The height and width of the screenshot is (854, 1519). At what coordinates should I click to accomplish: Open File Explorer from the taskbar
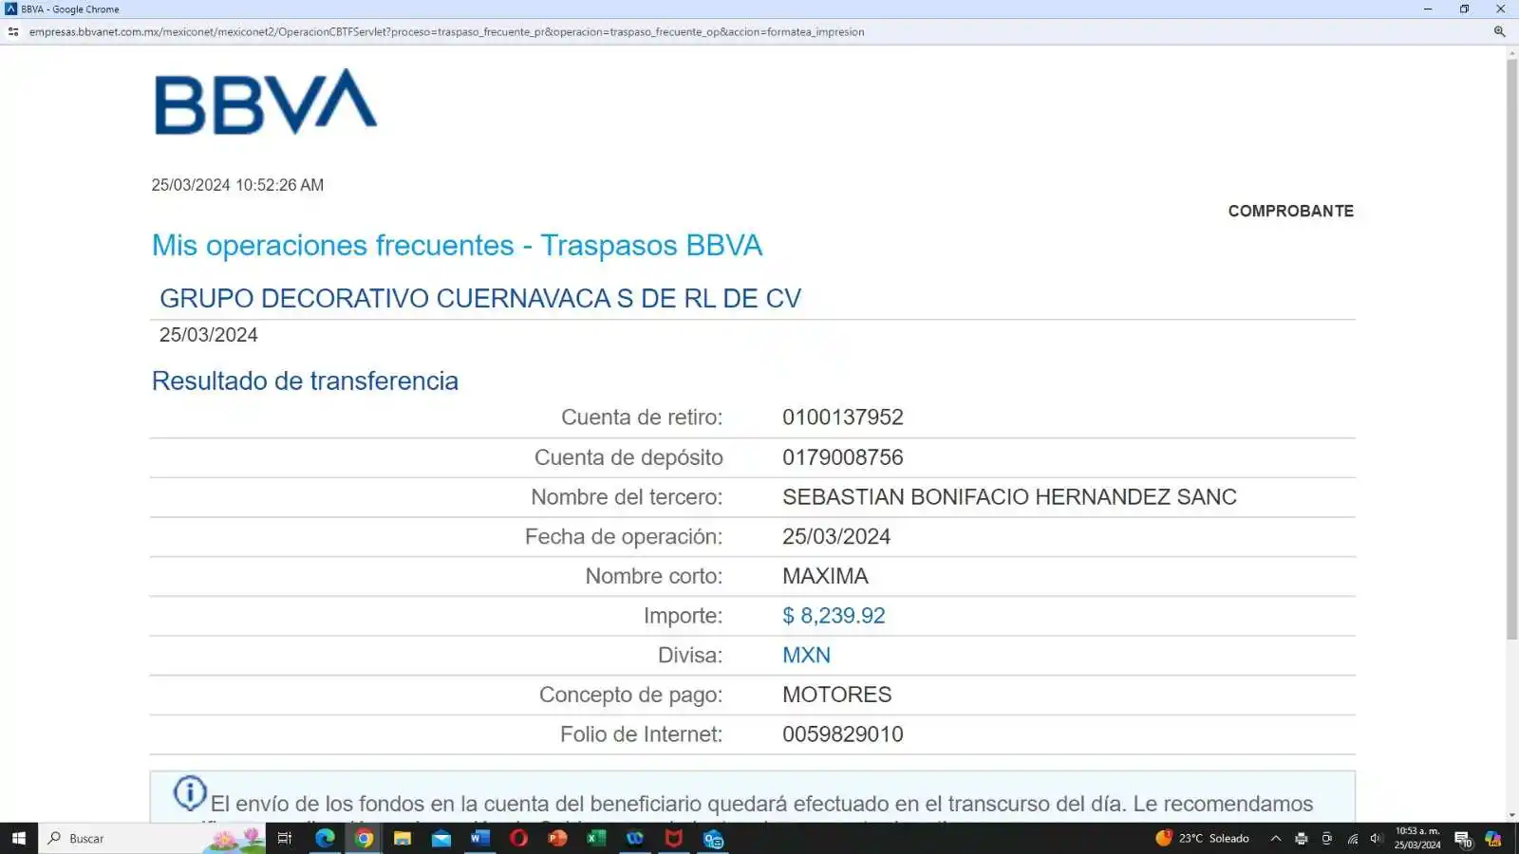coord(403,838)
